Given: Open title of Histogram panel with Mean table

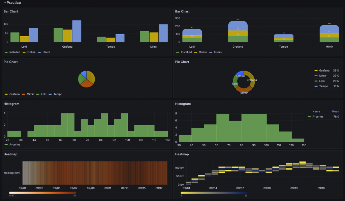Looking at the screenshot, I should (x=183, y=104).
